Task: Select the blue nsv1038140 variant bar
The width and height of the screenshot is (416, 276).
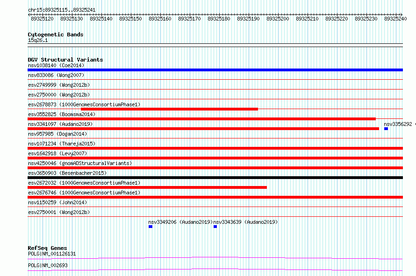Action: (215, 70)
